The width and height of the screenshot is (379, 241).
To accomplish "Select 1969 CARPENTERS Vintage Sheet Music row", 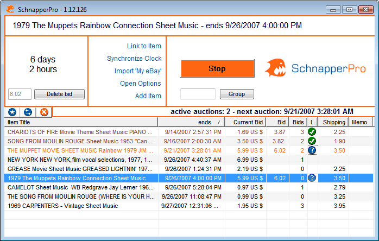I will coord(189,206).
